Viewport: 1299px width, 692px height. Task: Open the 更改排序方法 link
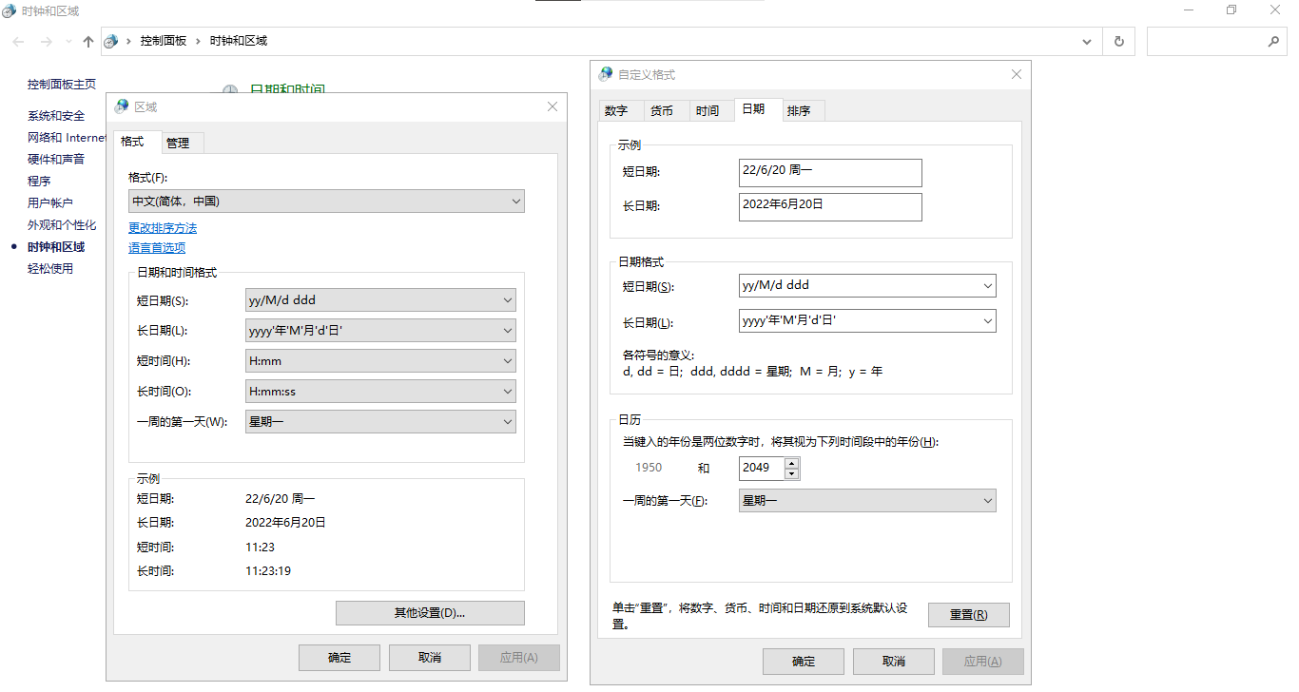point(163,228)
